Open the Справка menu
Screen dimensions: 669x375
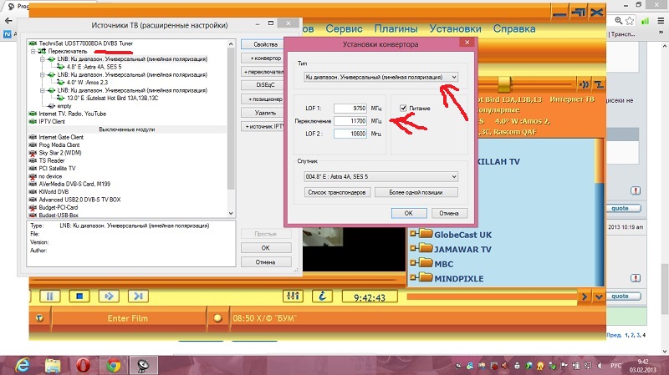(514, 28)
